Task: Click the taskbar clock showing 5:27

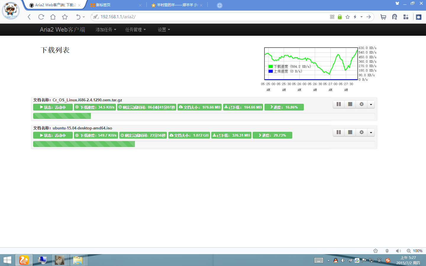Action: click(408, 260)
